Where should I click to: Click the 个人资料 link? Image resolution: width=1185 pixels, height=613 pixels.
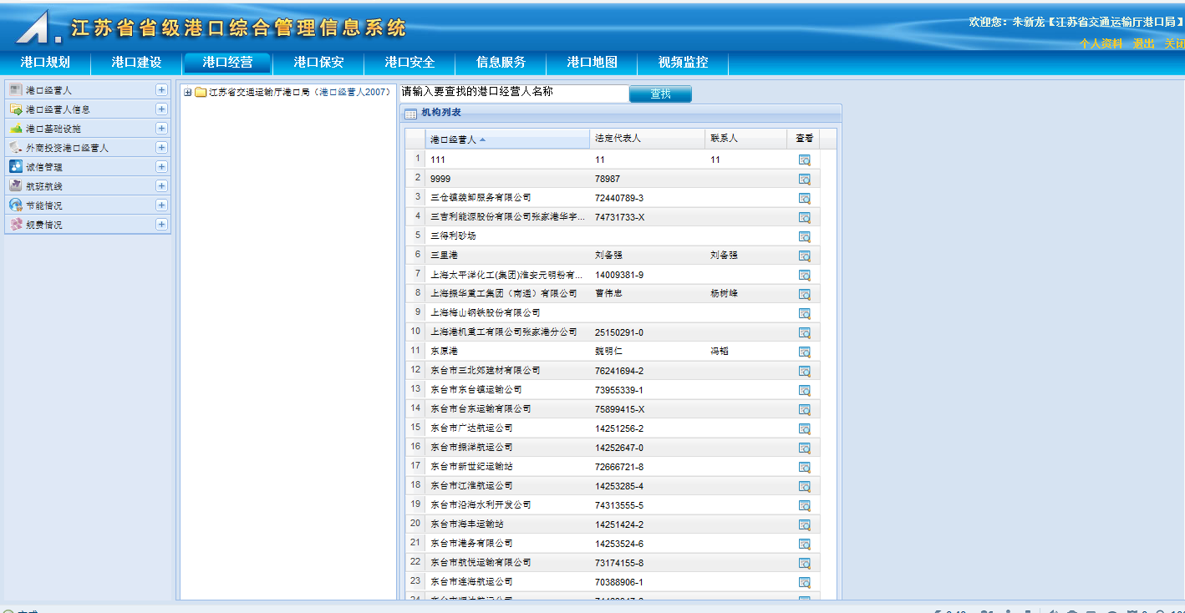(x=1101, y=43)
